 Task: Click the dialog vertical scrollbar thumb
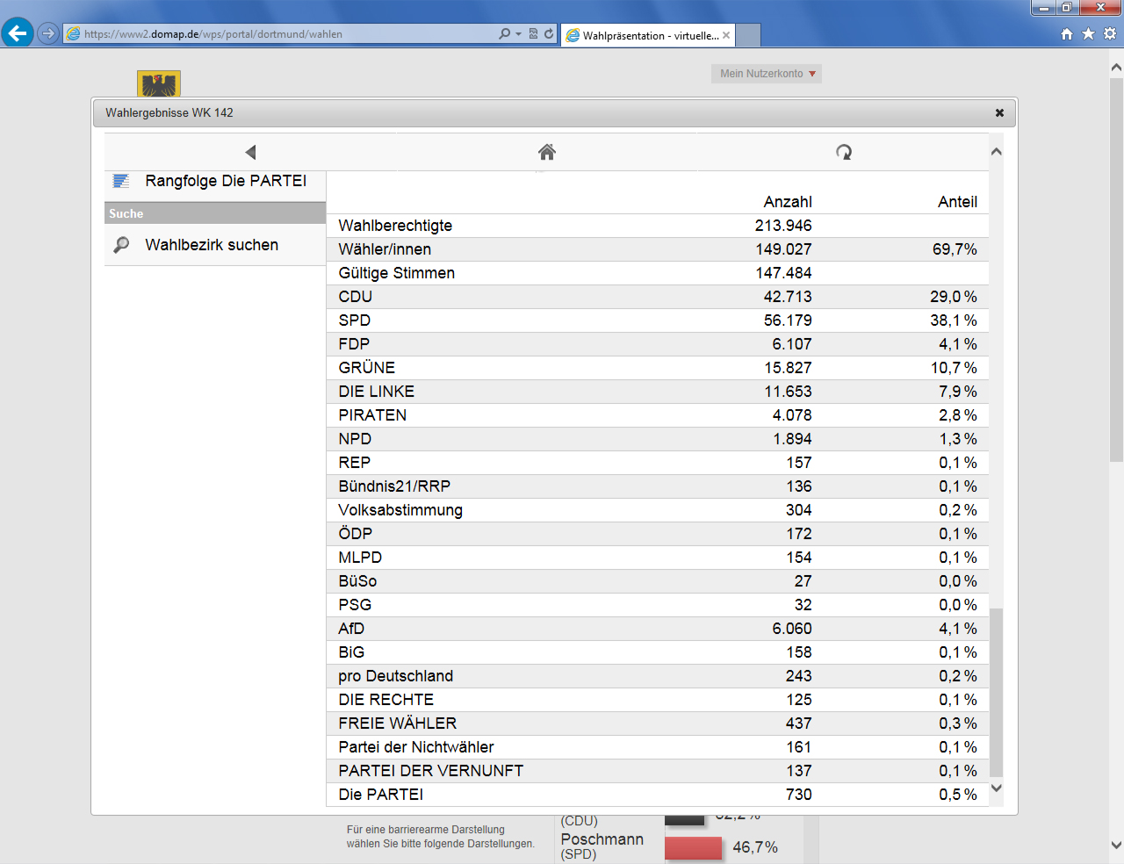coord(997,692)
